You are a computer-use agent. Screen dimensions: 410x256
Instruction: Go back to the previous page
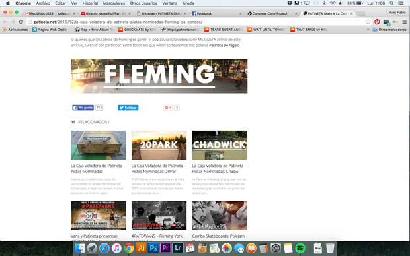coord(5,22)
